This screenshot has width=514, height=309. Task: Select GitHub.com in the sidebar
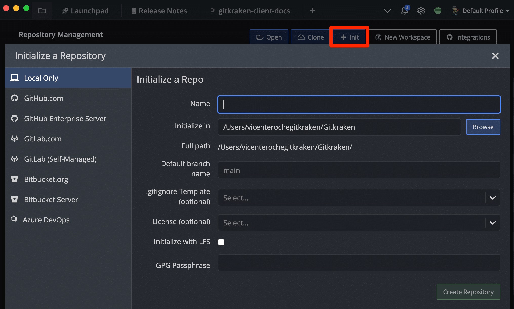tap(44, 98)
